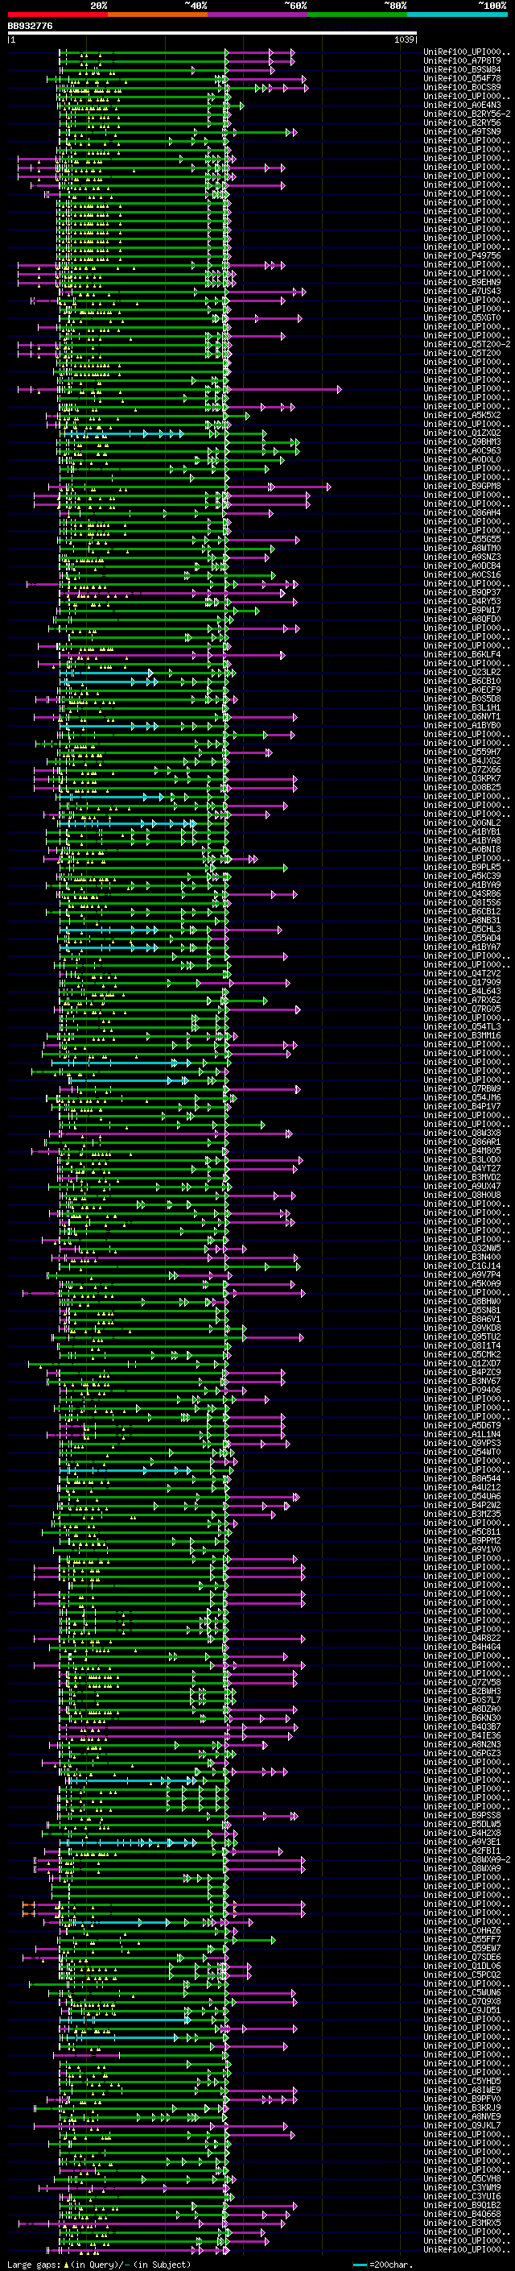
Task: Select the UniRef100_A7US43 label
Action: click(462, 291)
